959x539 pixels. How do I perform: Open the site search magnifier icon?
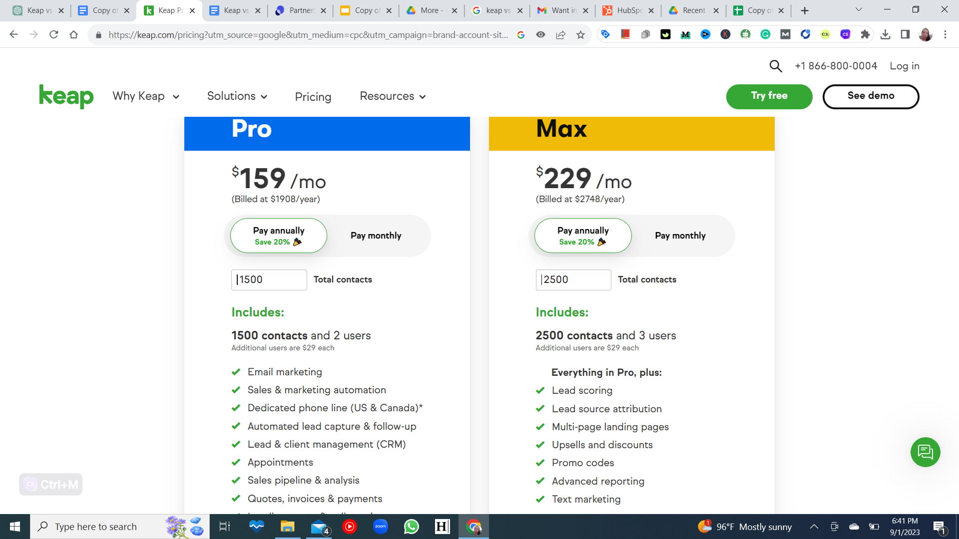[x=775, y=66]
